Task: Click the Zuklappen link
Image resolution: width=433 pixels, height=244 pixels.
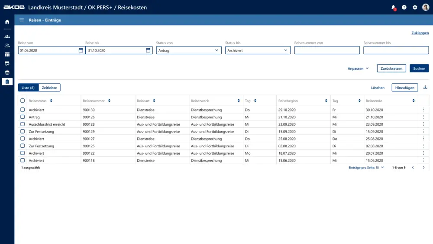Action: coord(420,33)
